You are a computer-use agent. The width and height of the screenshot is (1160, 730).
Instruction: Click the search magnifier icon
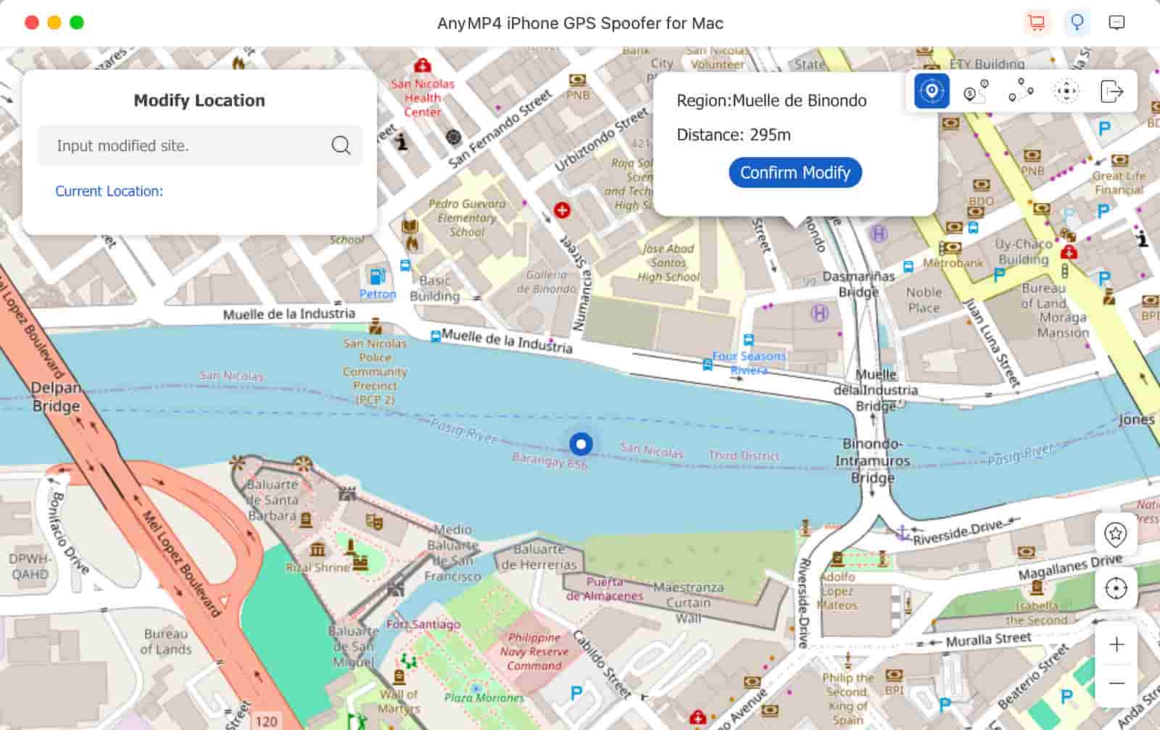[x=341, y=145]
